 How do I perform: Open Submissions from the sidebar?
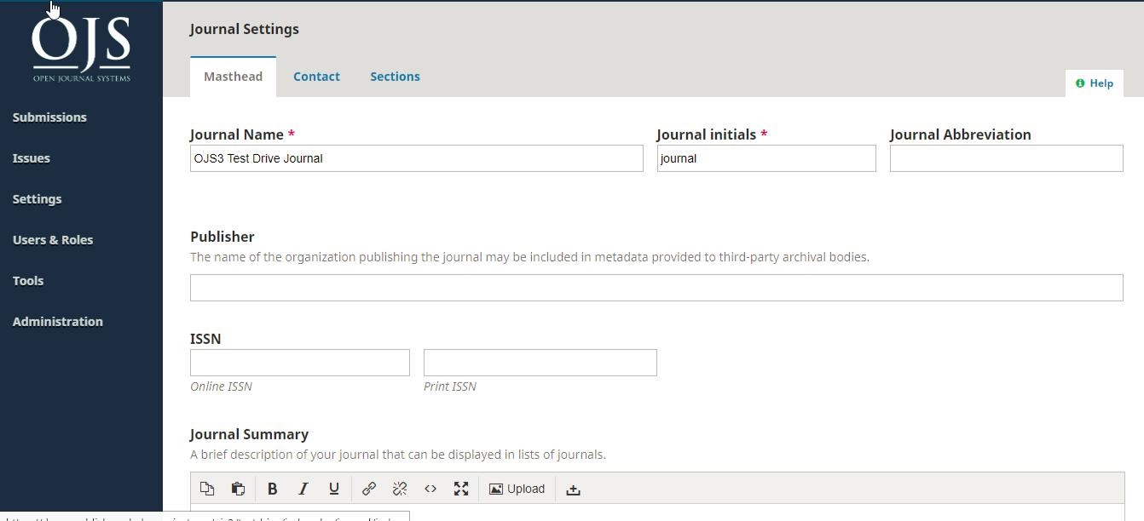pyautogui.click(x=49, y=117)
